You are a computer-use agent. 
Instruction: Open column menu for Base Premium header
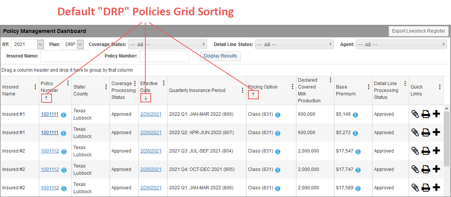click(x=368, y=87)
